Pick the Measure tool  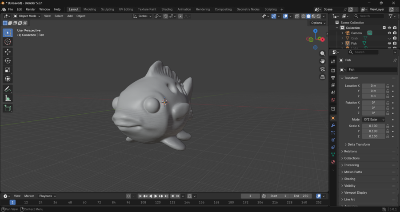pyautogui.click(x=8, y=98)
